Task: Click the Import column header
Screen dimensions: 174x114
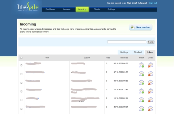Action: (x=141, y=58)
